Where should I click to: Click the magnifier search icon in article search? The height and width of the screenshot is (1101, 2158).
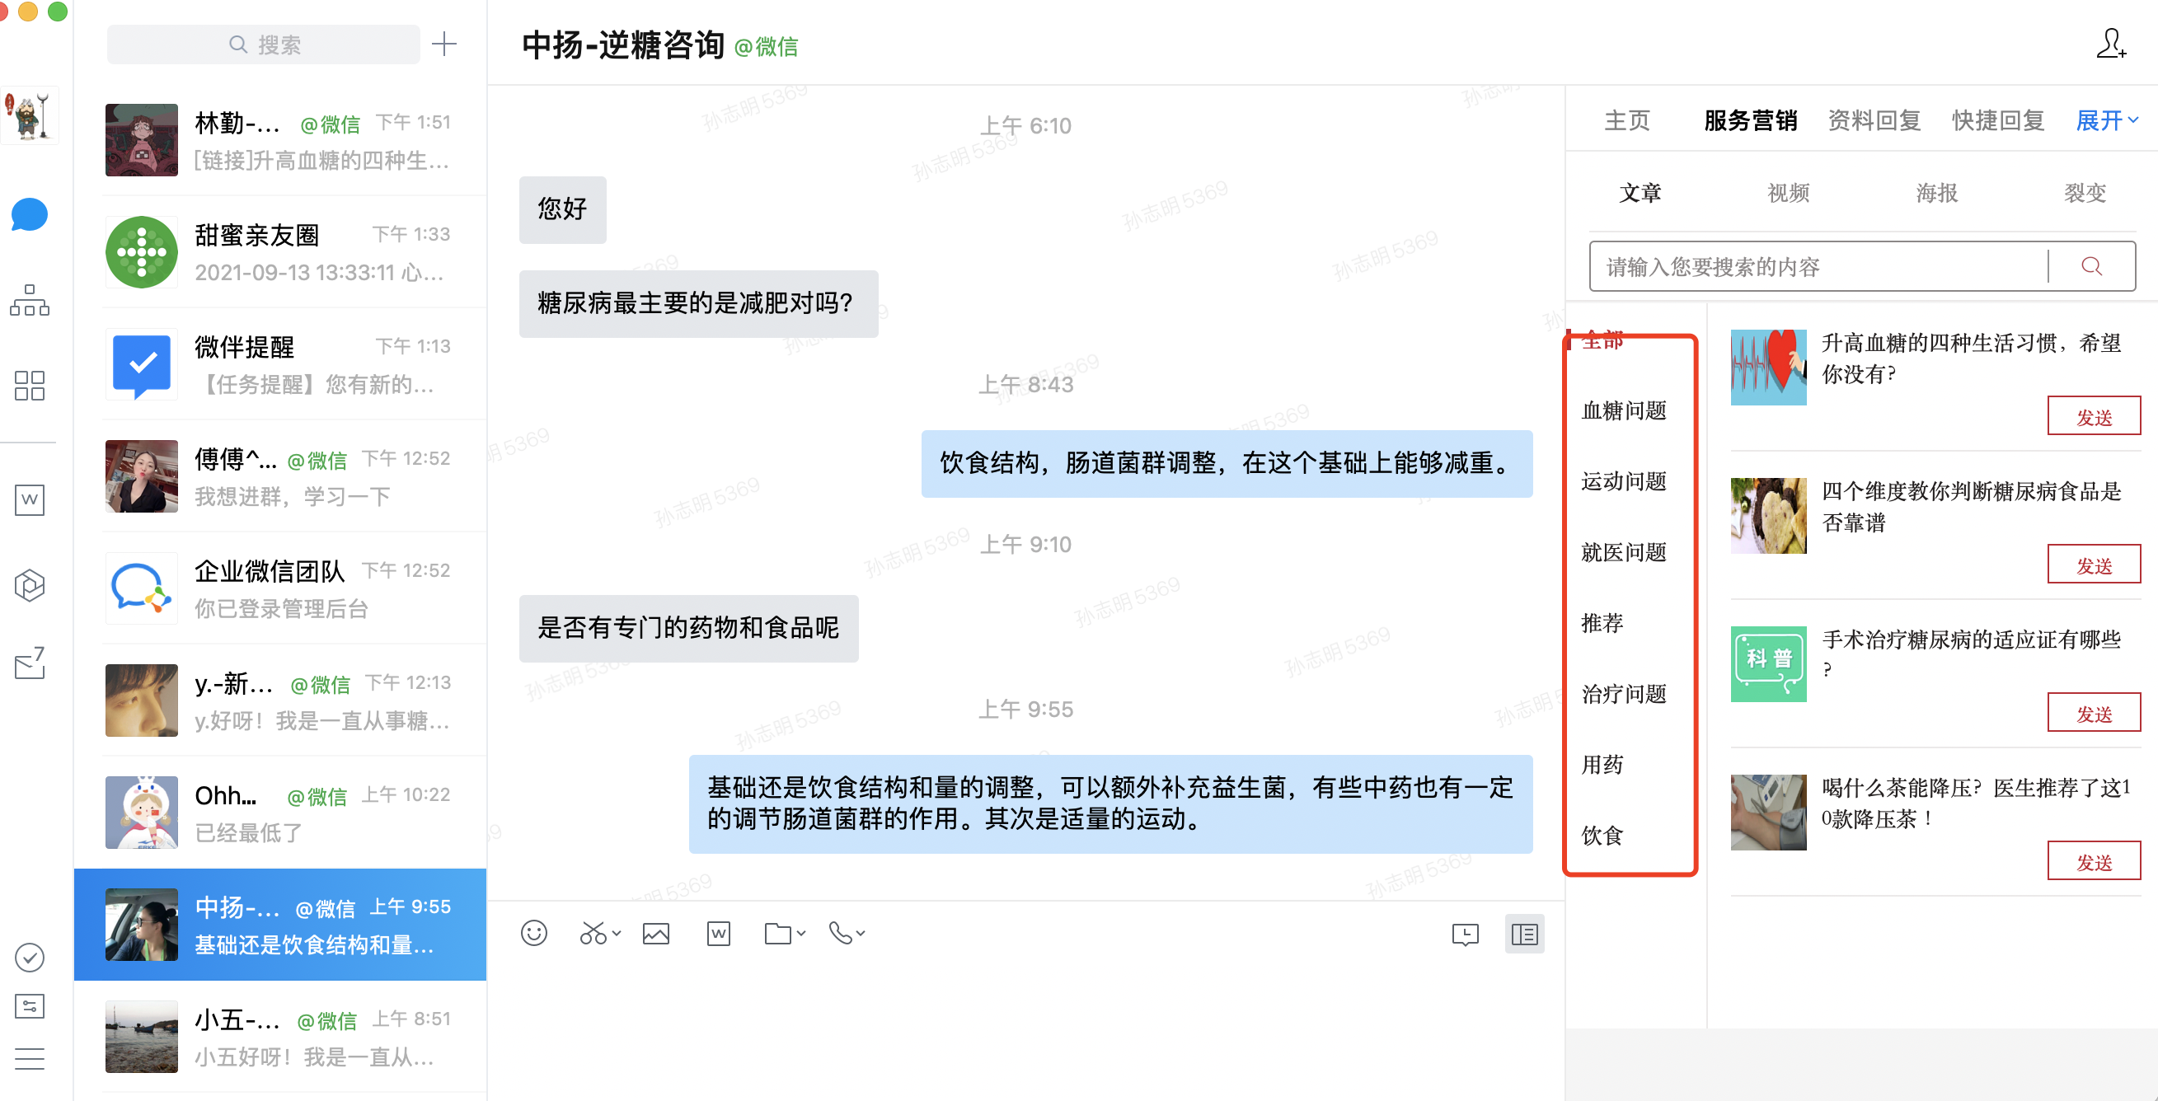click(x=2091, y=266)
